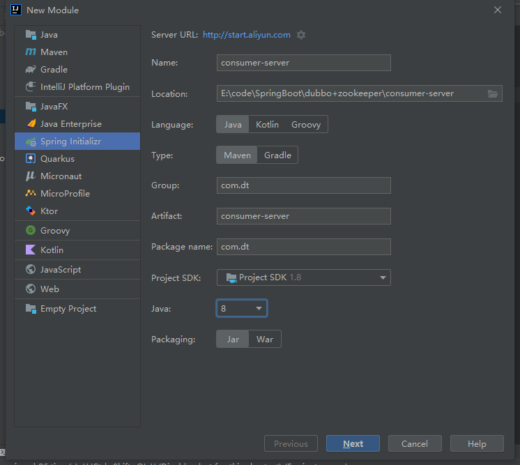
Task: Select Quarkus generator entry
Action: pos(77,158)
